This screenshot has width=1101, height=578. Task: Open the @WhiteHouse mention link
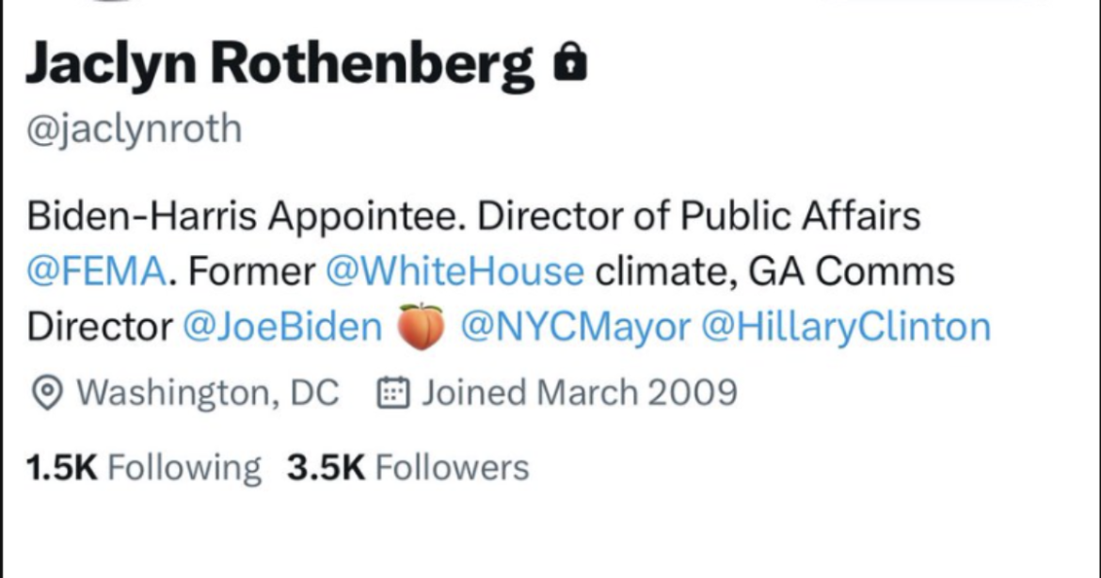pyautogui.click(x=455, y=272)
